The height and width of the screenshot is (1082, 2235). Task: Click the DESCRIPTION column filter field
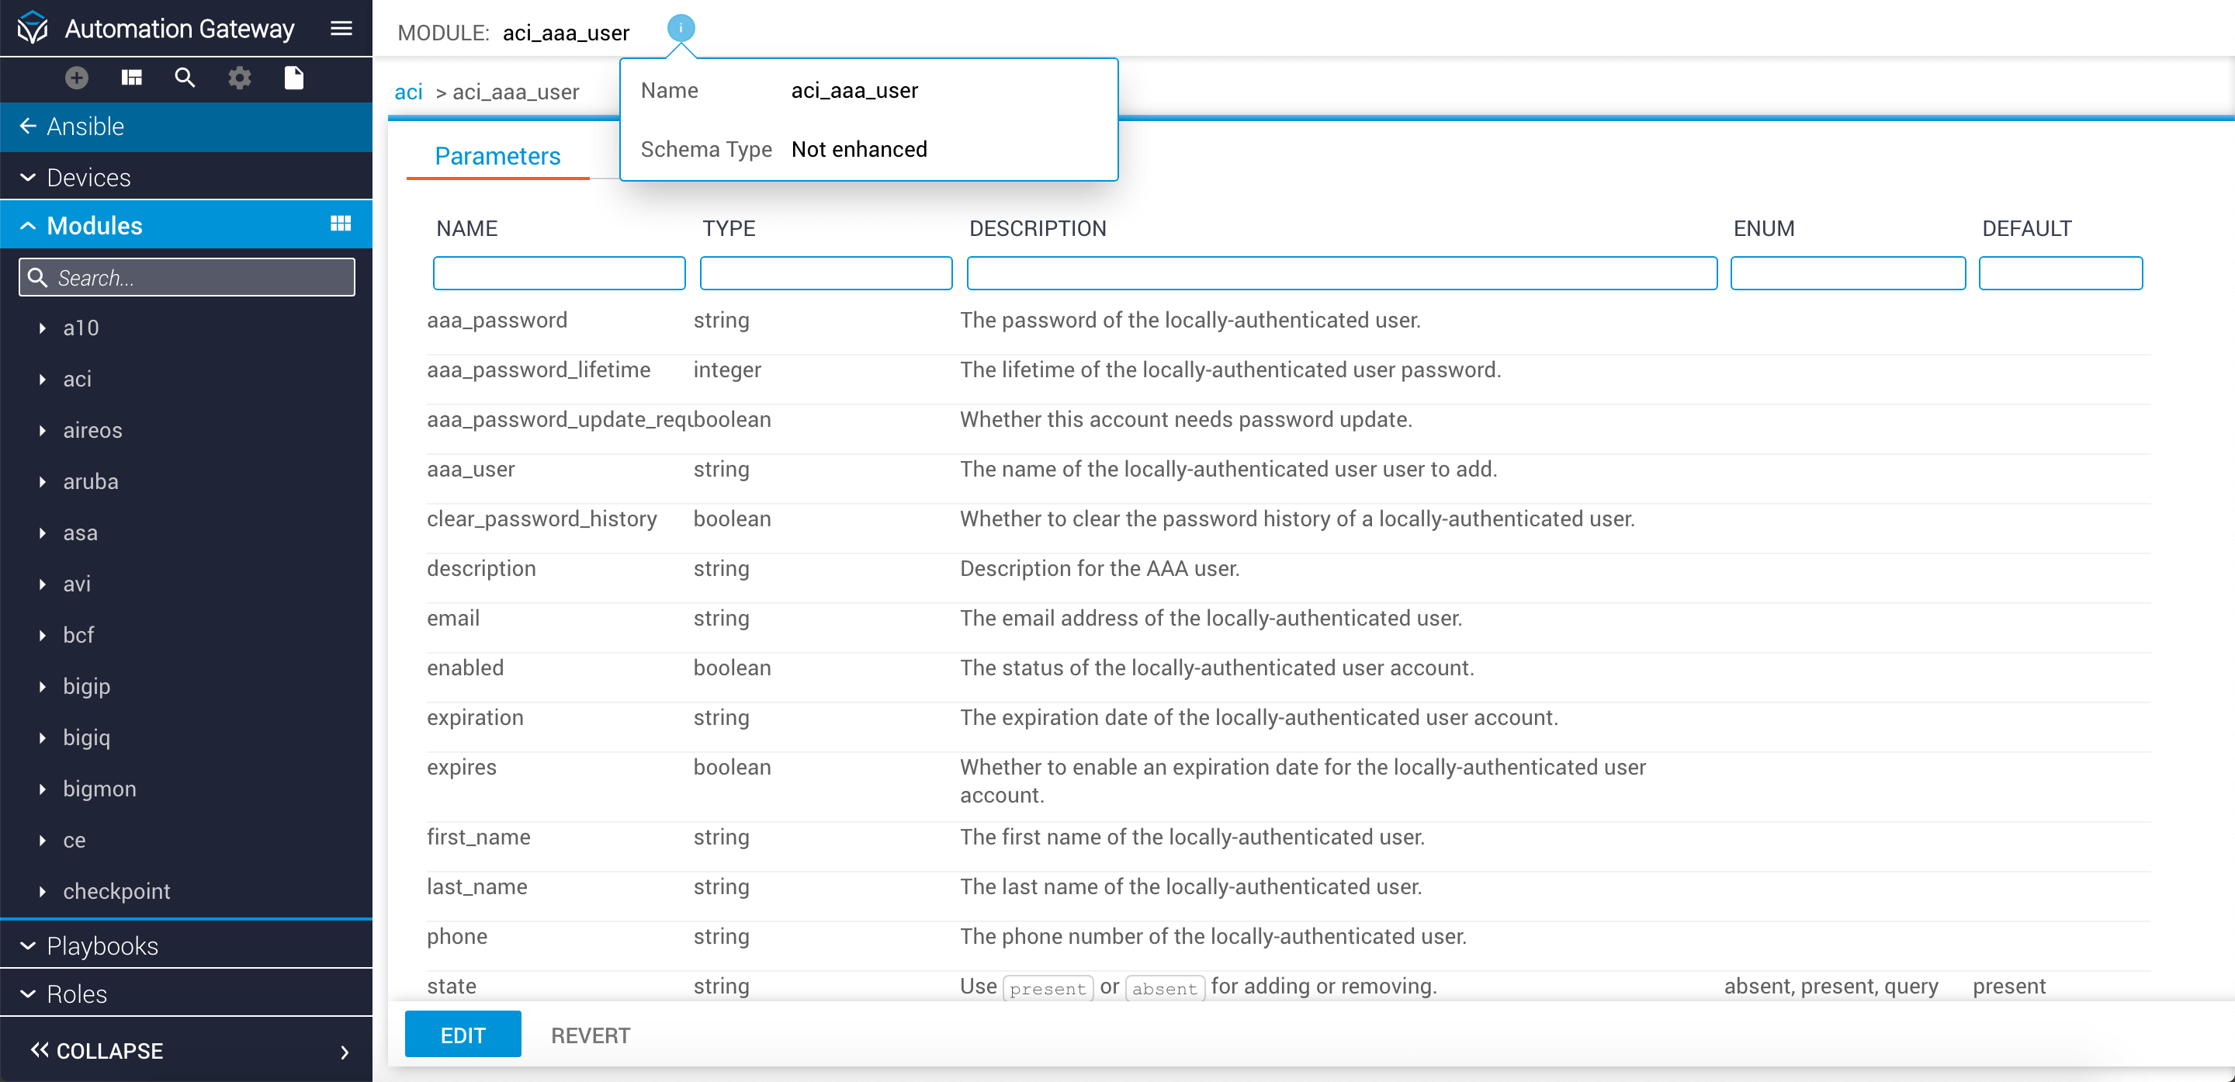[x=1341, y=273]
